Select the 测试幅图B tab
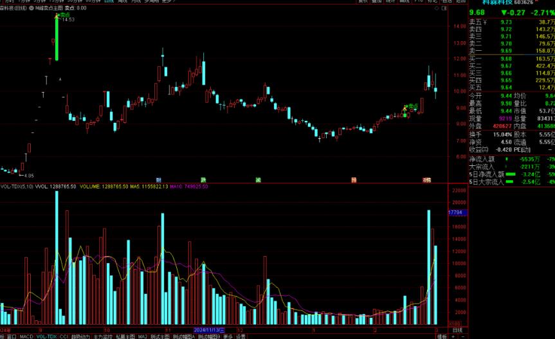Image resolution: width=555 pixels, height=339 pixels. 209,336
